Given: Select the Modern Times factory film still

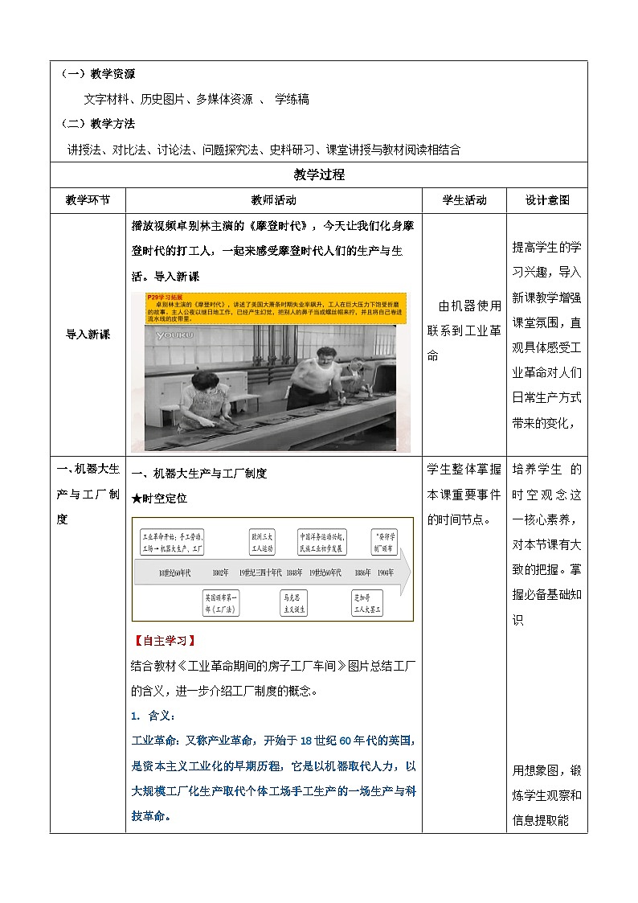Looking at the screenshot, I should 270,388.
